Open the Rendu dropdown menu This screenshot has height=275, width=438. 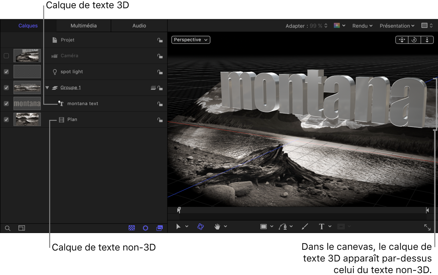point(362,26)
